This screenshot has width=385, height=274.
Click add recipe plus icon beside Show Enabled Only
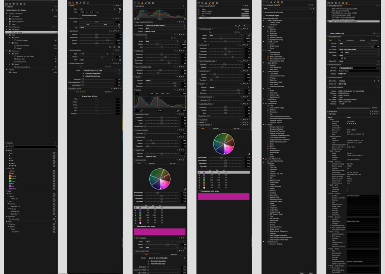coord(374,33)
